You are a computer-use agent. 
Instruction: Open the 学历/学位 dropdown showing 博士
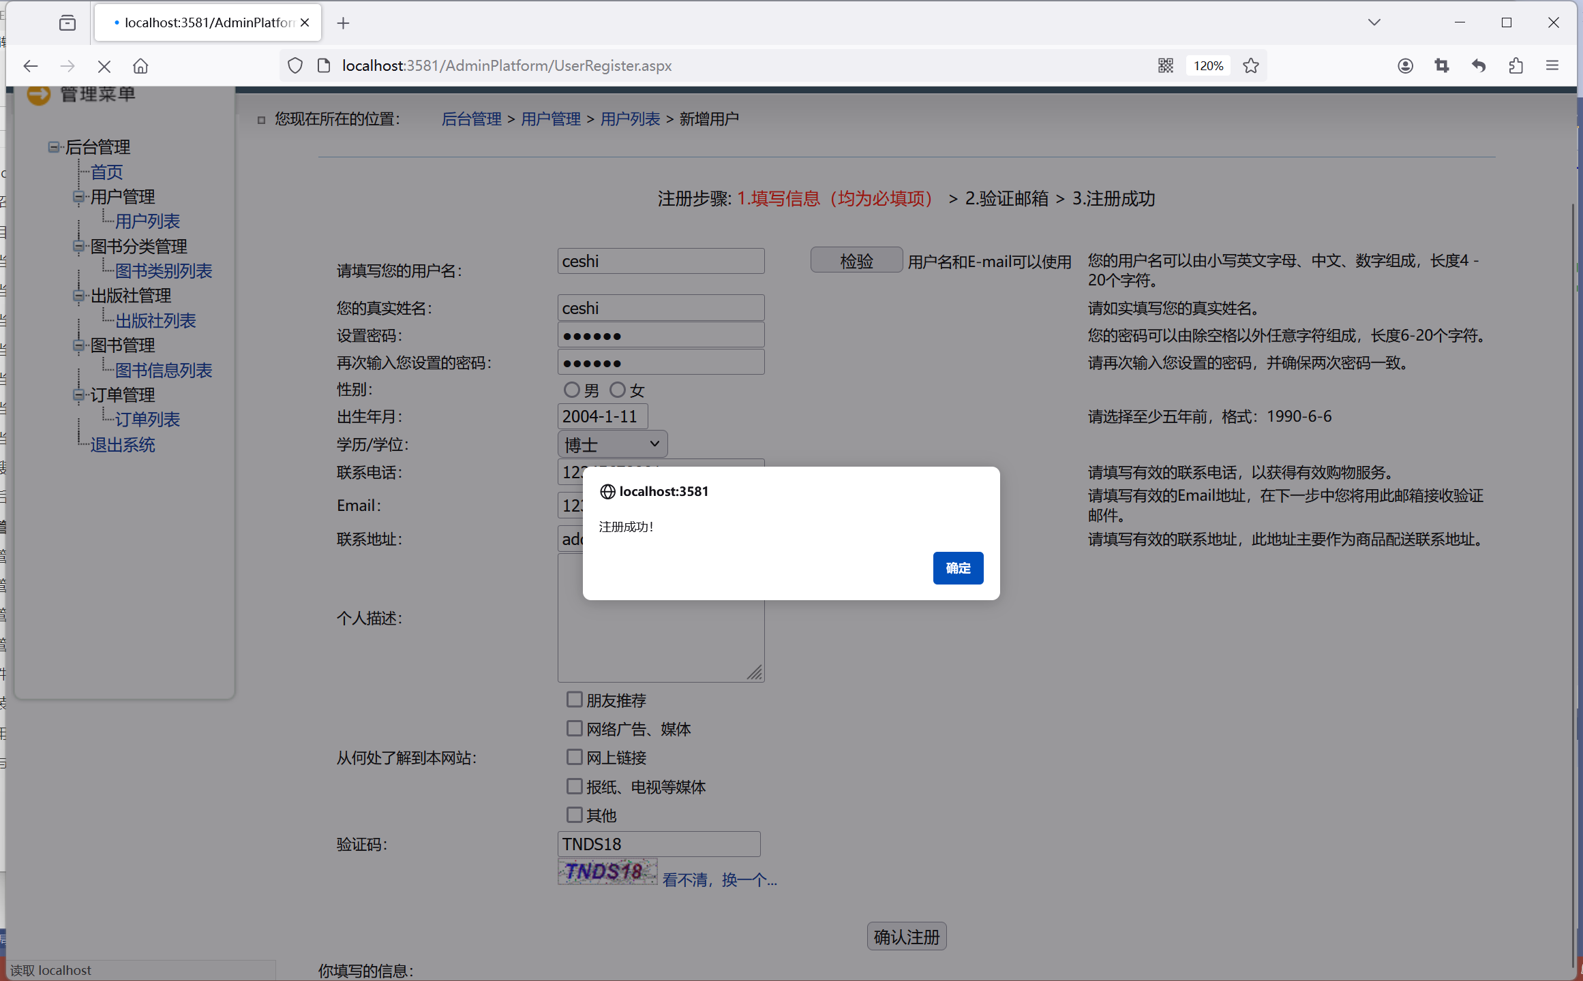point(612,444)
